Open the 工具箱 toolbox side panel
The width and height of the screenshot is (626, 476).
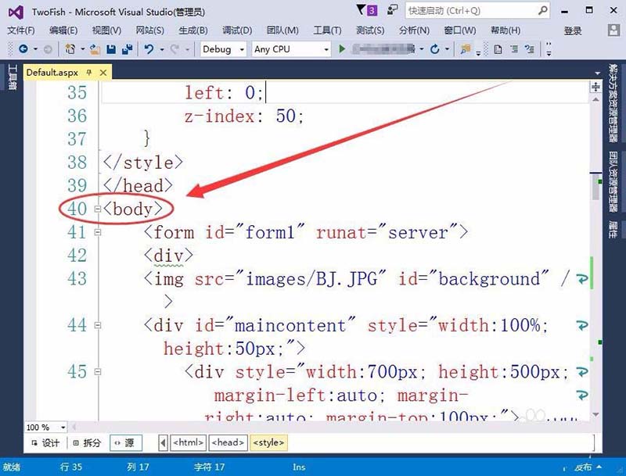(x=12, y=77)
